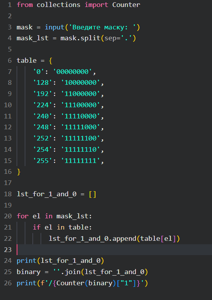Click the '248' dictionary key
This screenshot has width=212, height=300.
(x=43, y=127)
